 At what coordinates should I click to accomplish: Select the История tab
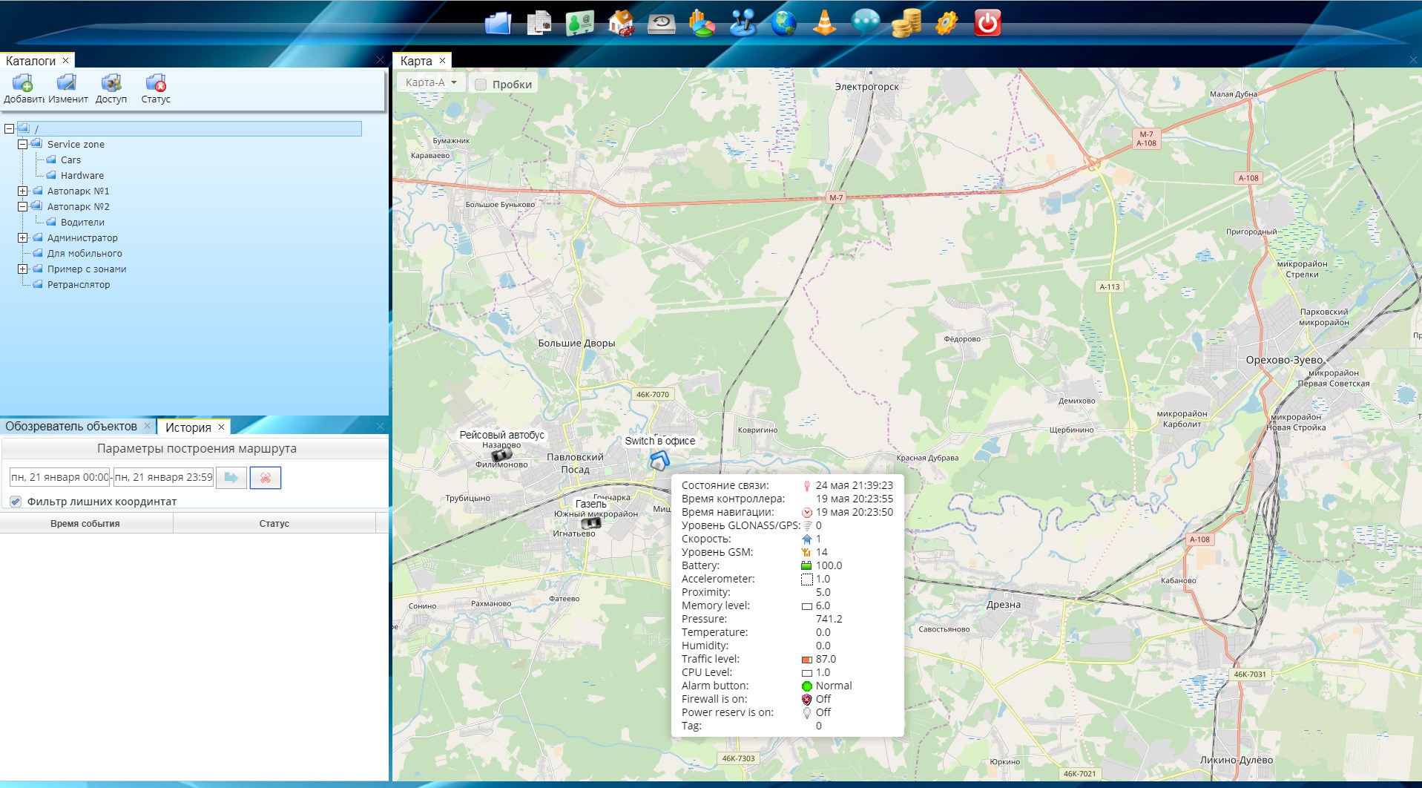[x=188, y=427]
